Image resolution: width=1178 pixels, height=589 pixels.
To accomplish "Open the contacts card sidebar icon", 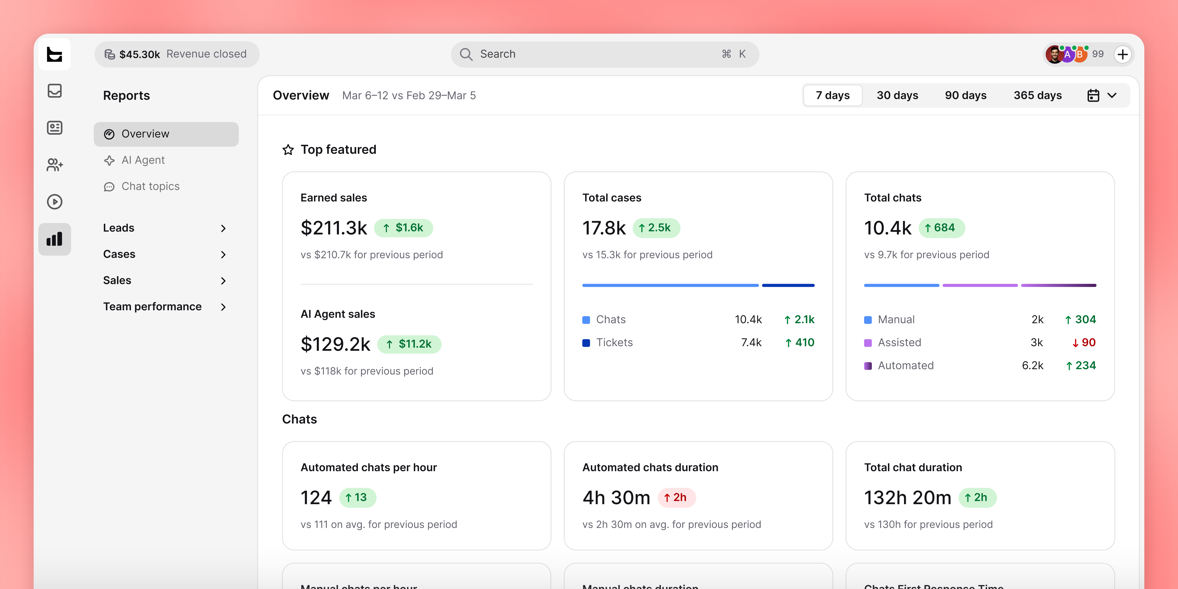I will tap(54, 128).
